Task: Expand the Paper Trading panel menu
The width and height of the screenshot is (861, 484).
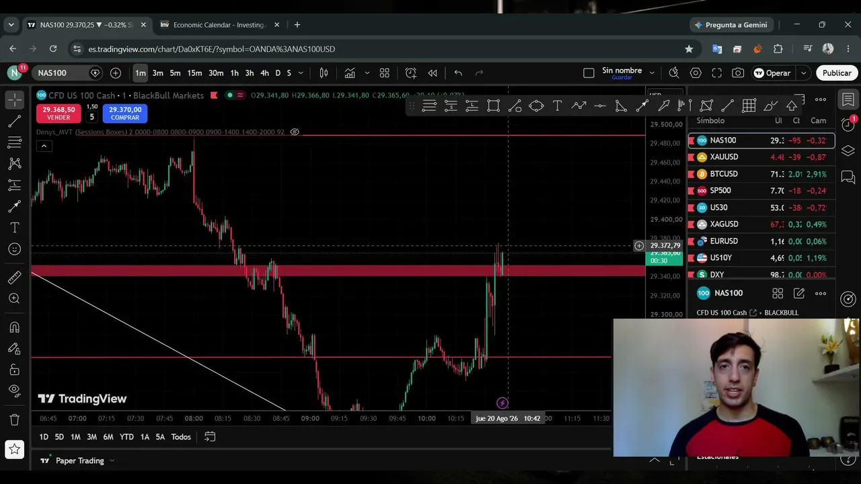Action: 112,460
